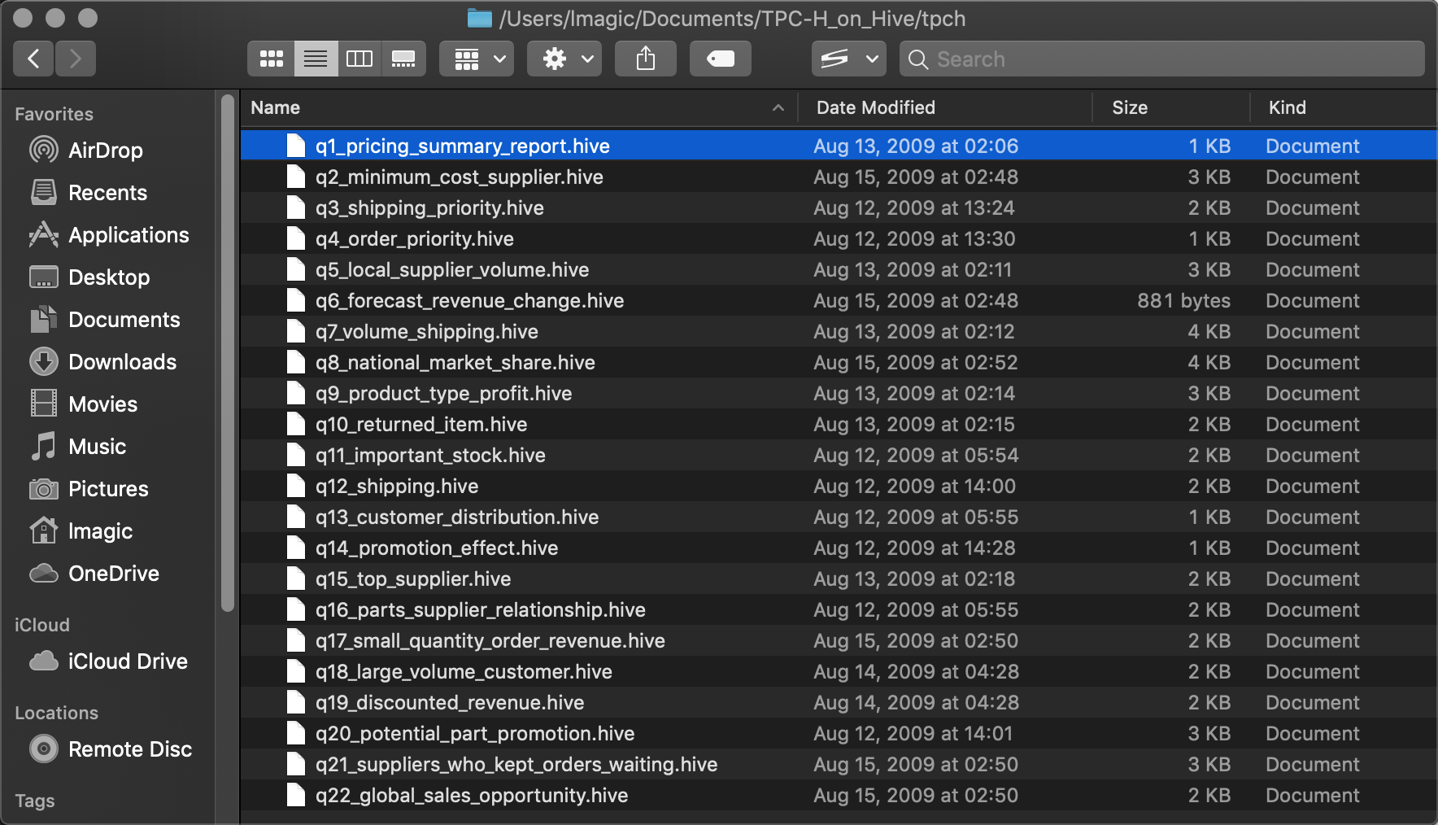This screenshot has width=1438, height=825.
Task: Select q11_important_stock.hive
Action: [x=839, y=455]
